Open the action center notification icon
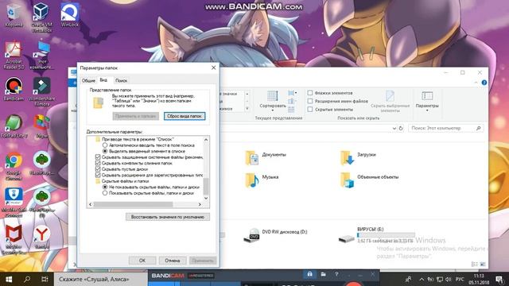The height and width of the screenshot is (286, 509). tap(500, 279)
